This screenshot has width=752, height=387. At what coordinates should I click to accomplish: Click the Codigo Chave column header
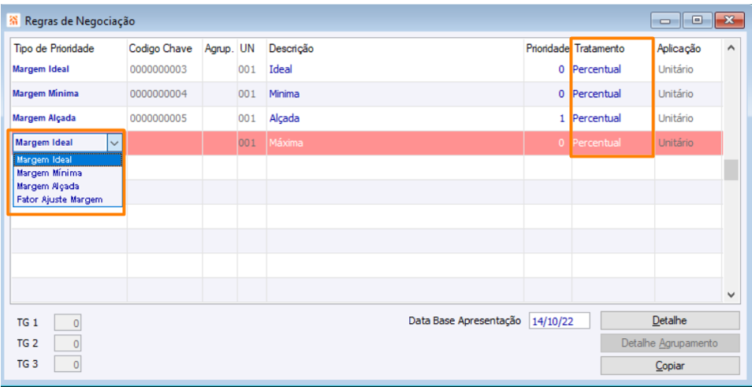coord(160,48)
